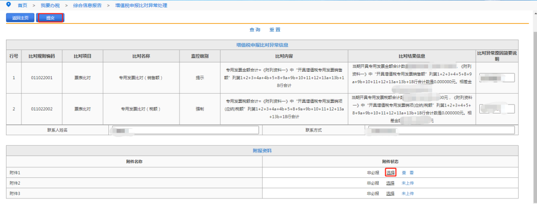Edit row 2 比对异常原因 input box
The height and width of the screenshot is (204, 537).
pyautogui.click(x=497, y=109)
